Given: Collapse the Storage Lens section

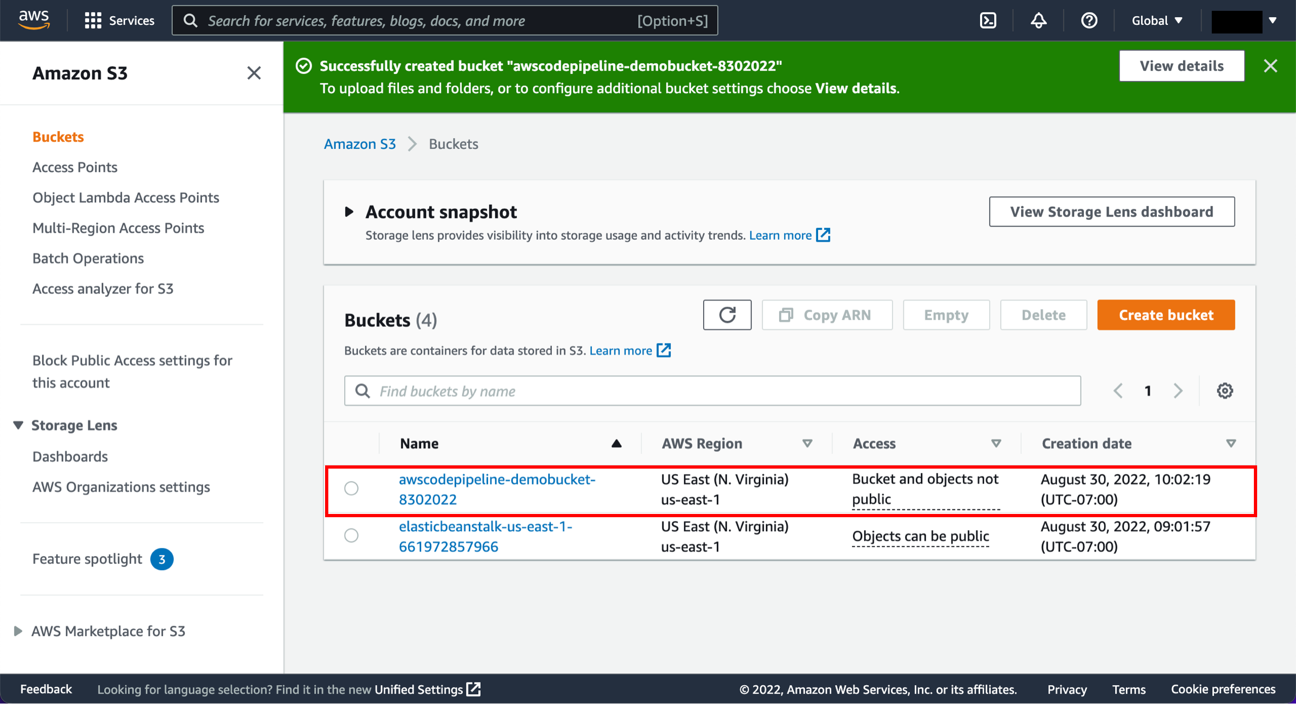Looking at the screenshot, I should (18, 425).
